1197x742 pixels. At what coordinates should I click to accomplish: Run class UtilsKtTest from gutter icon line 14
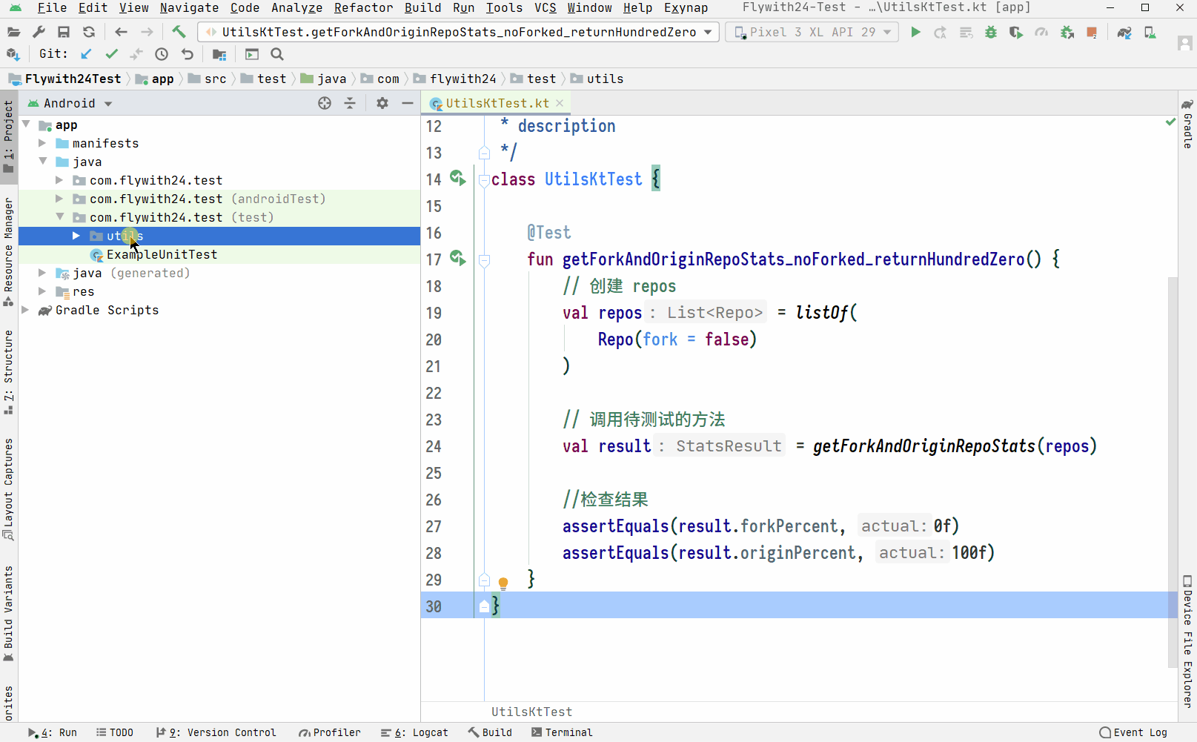[x=458, y=178]
